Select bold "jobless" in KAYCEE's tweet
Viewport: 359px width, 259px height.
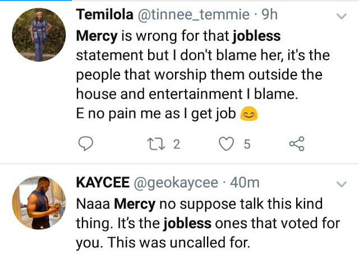(187, 225)
